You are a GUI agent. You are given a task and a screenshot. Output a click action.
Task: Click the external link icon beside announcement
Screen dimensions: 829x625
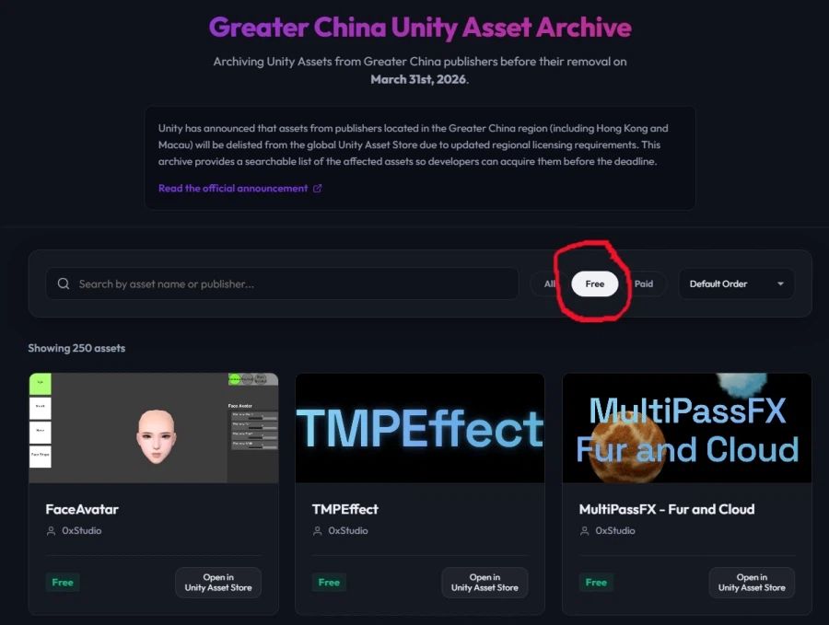click(317, 188)
